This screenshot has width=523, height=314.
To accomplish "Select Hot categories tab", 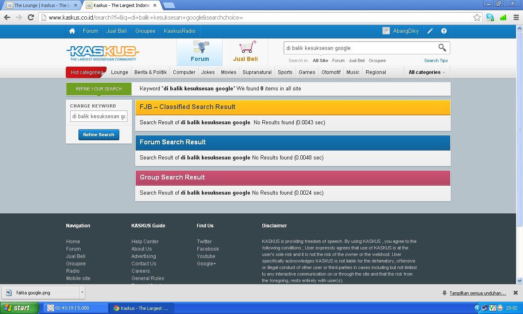I will point(86,72).
